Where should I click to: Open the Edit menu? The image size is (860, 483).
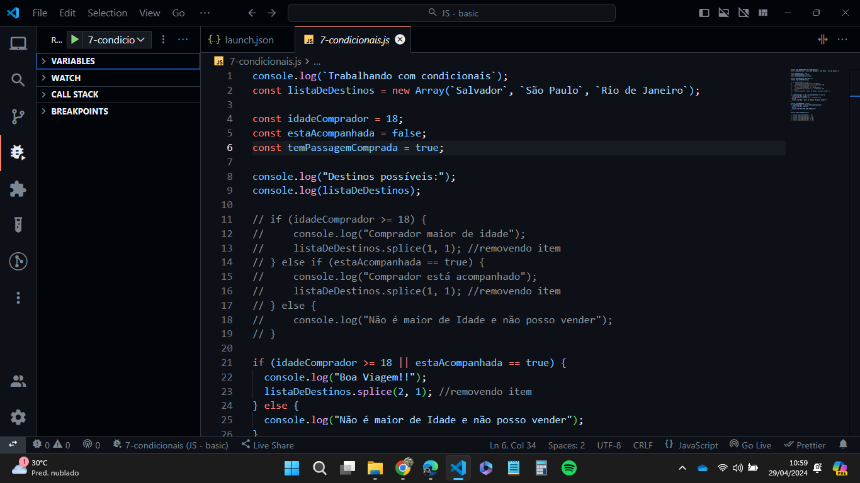pyautogui.click(x=67, y=13)
